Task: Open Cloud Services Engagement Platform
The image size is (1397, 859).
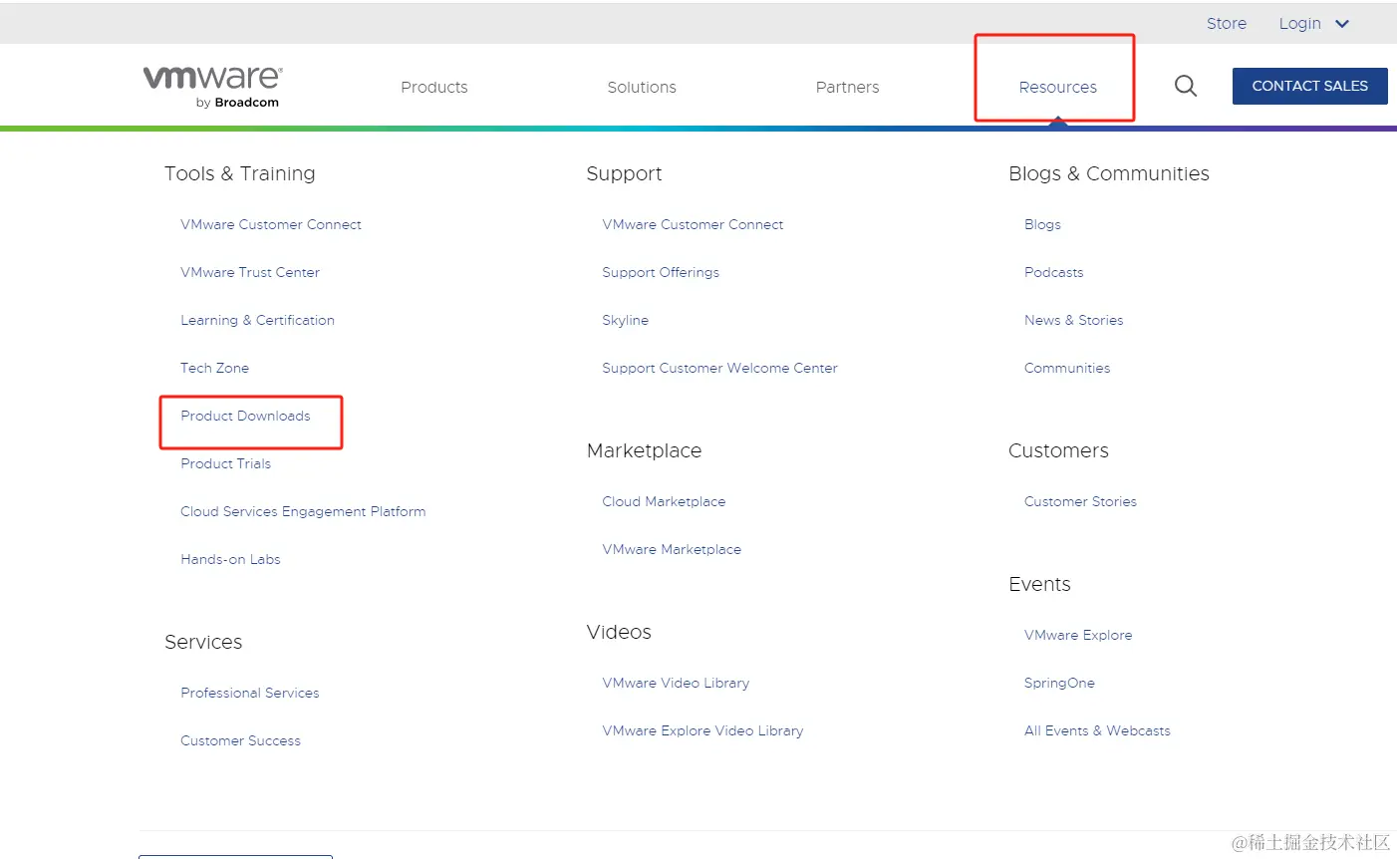Action: click(303, 511)
